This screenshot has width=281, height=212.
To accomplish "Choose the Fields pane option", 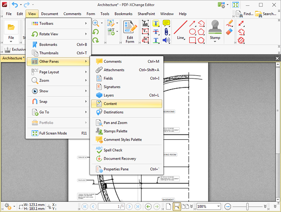I will [127, 78].
